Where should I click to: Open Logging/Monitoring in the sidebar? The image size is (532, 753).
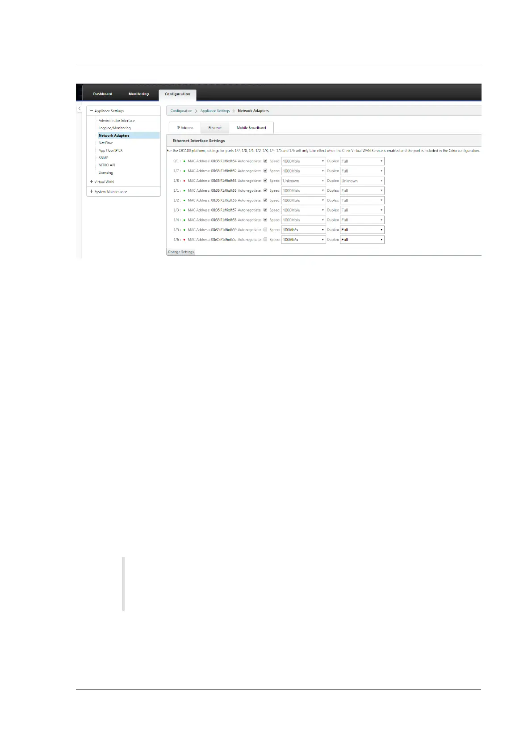(x=115, y=128)
